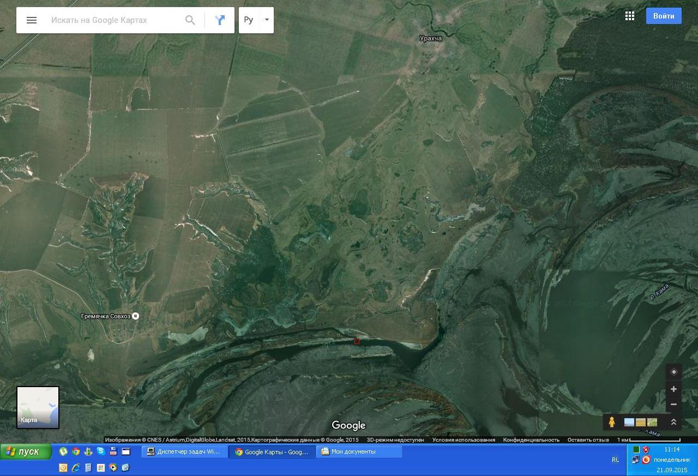
Task: Open the Google Maps hamburger menu
Action: [32, 20]
